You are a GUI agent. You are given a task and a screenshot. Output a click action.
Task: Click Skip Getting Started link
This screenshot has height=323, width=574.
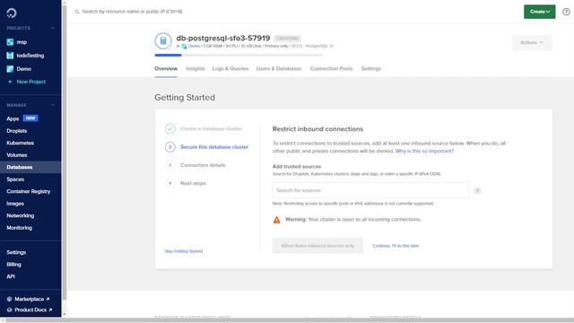point(183,251)
